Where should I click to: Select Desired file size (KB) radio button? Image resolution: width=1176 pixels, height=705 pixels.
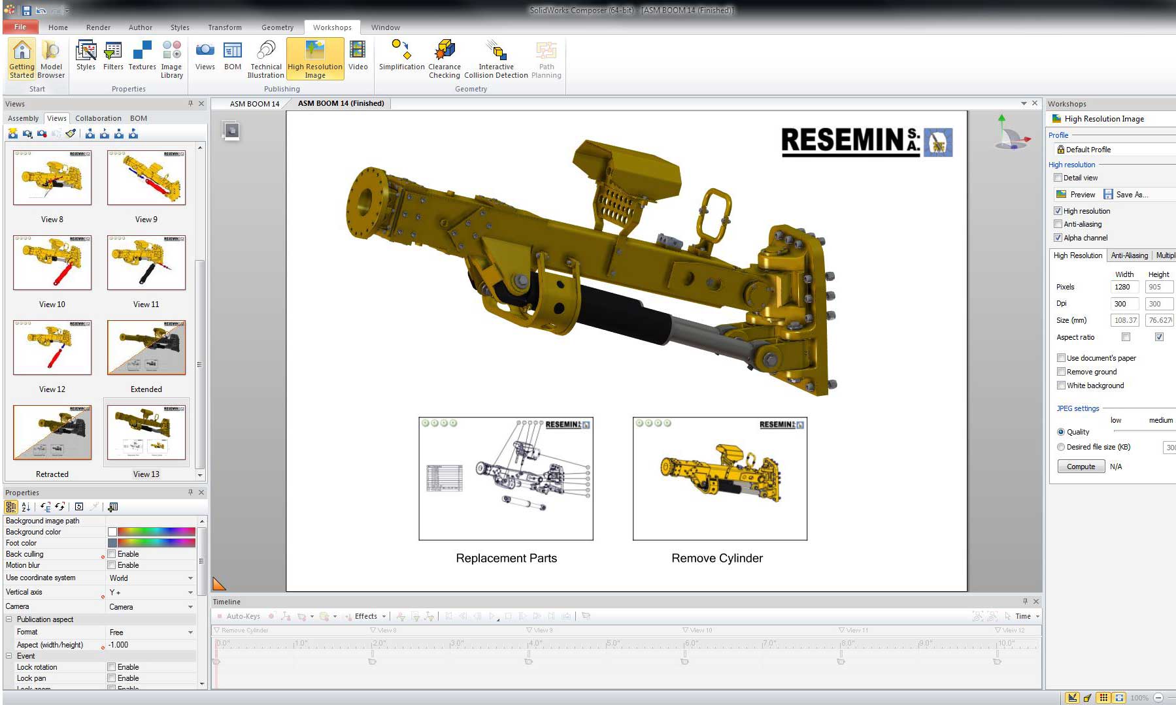pos(1061,447)
